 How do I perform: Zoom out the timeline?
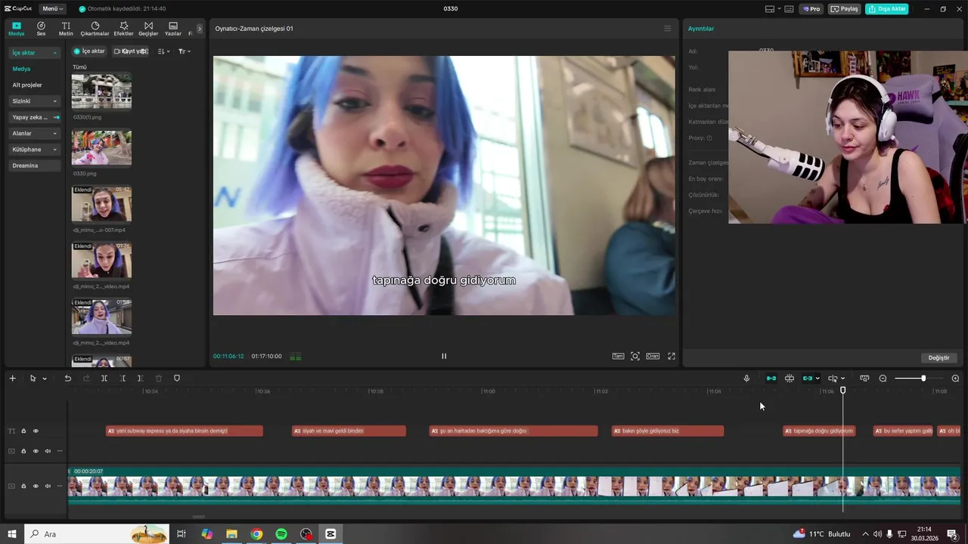883,379
